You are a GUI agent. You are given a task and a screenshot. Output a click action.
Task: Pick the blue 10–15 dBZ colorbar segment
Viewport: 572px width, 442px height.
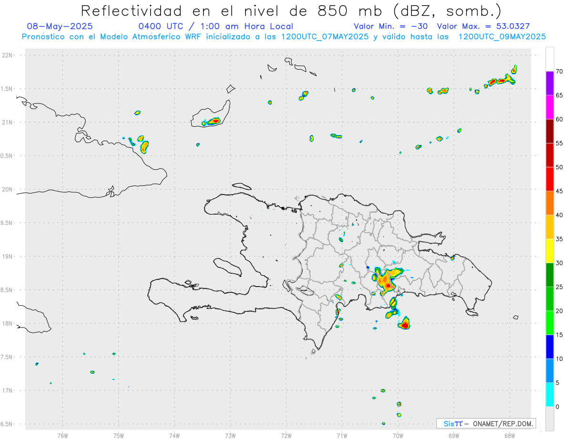pyautogui.click(x=550, y=347)
